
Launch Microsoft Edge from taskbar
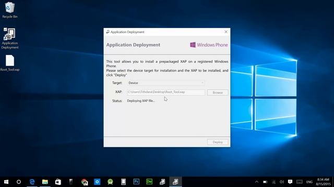32,182
